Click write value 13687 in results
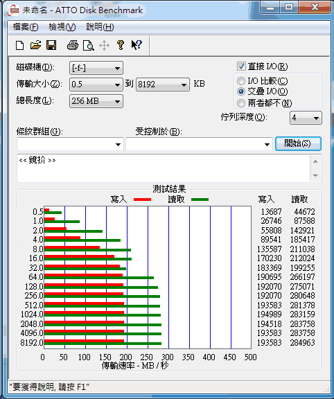The image size is (334, 399). [272, 212]
